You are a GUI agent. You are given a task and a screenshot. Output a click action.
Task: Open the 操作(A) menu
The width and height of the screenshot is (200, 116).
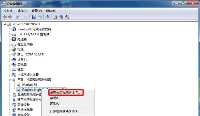coord(22,11)
